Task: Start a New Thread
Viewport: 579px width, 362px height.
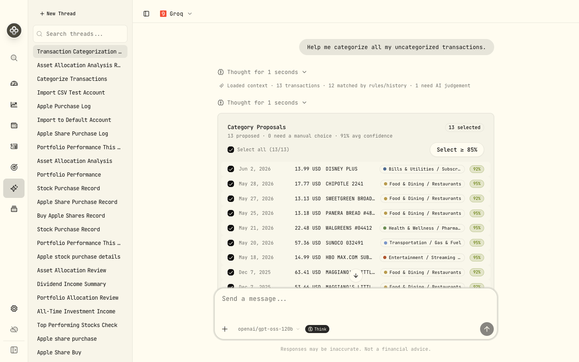Action: tap(58, 14)
